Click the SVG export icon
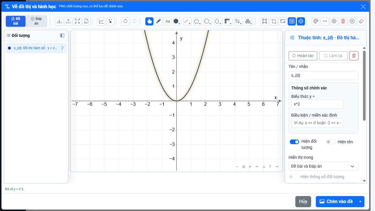 coord(86,21)
